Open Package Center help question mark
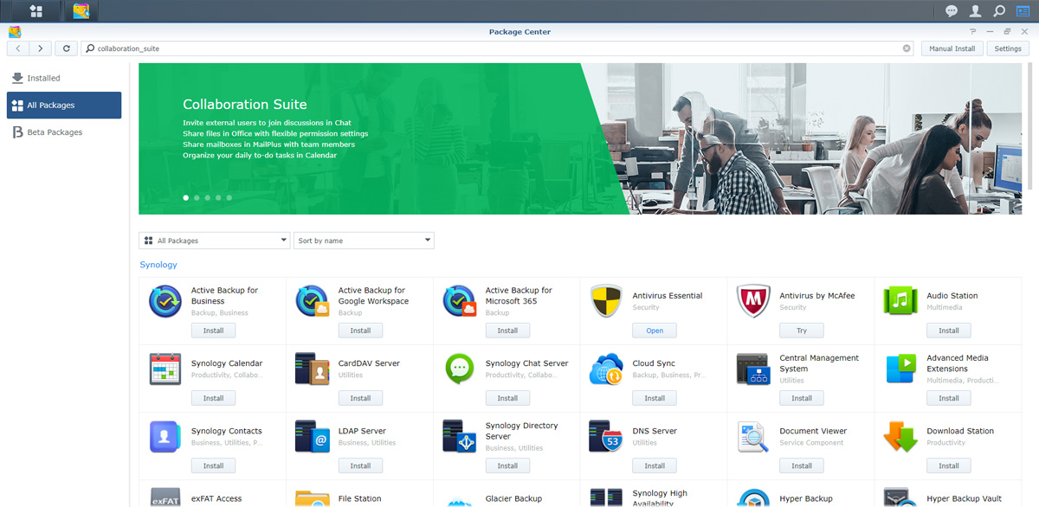 (973, 32)
